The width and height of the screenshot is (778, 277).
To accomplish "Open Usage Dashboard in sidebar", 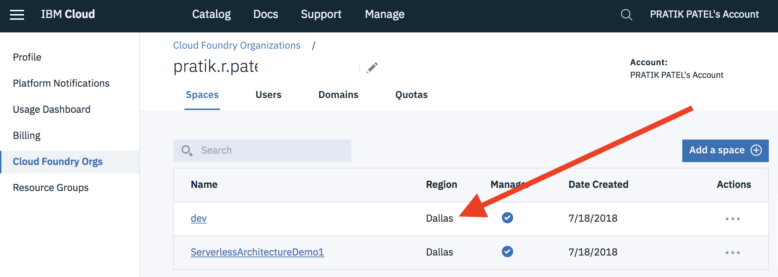I will (x=52, y=109).
